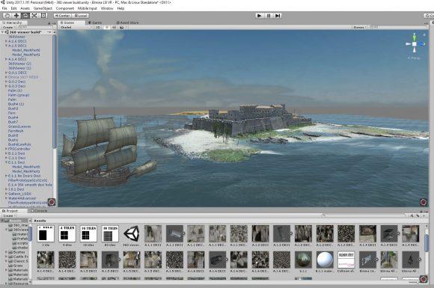Open the Gizmos dropdown
434x288 pixels.
tap(359, 27)
